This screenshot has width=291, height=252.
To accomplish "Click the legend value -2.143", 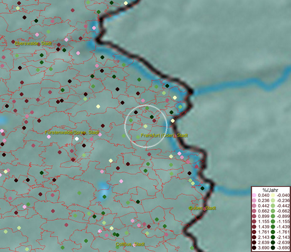I will [283, 237].
